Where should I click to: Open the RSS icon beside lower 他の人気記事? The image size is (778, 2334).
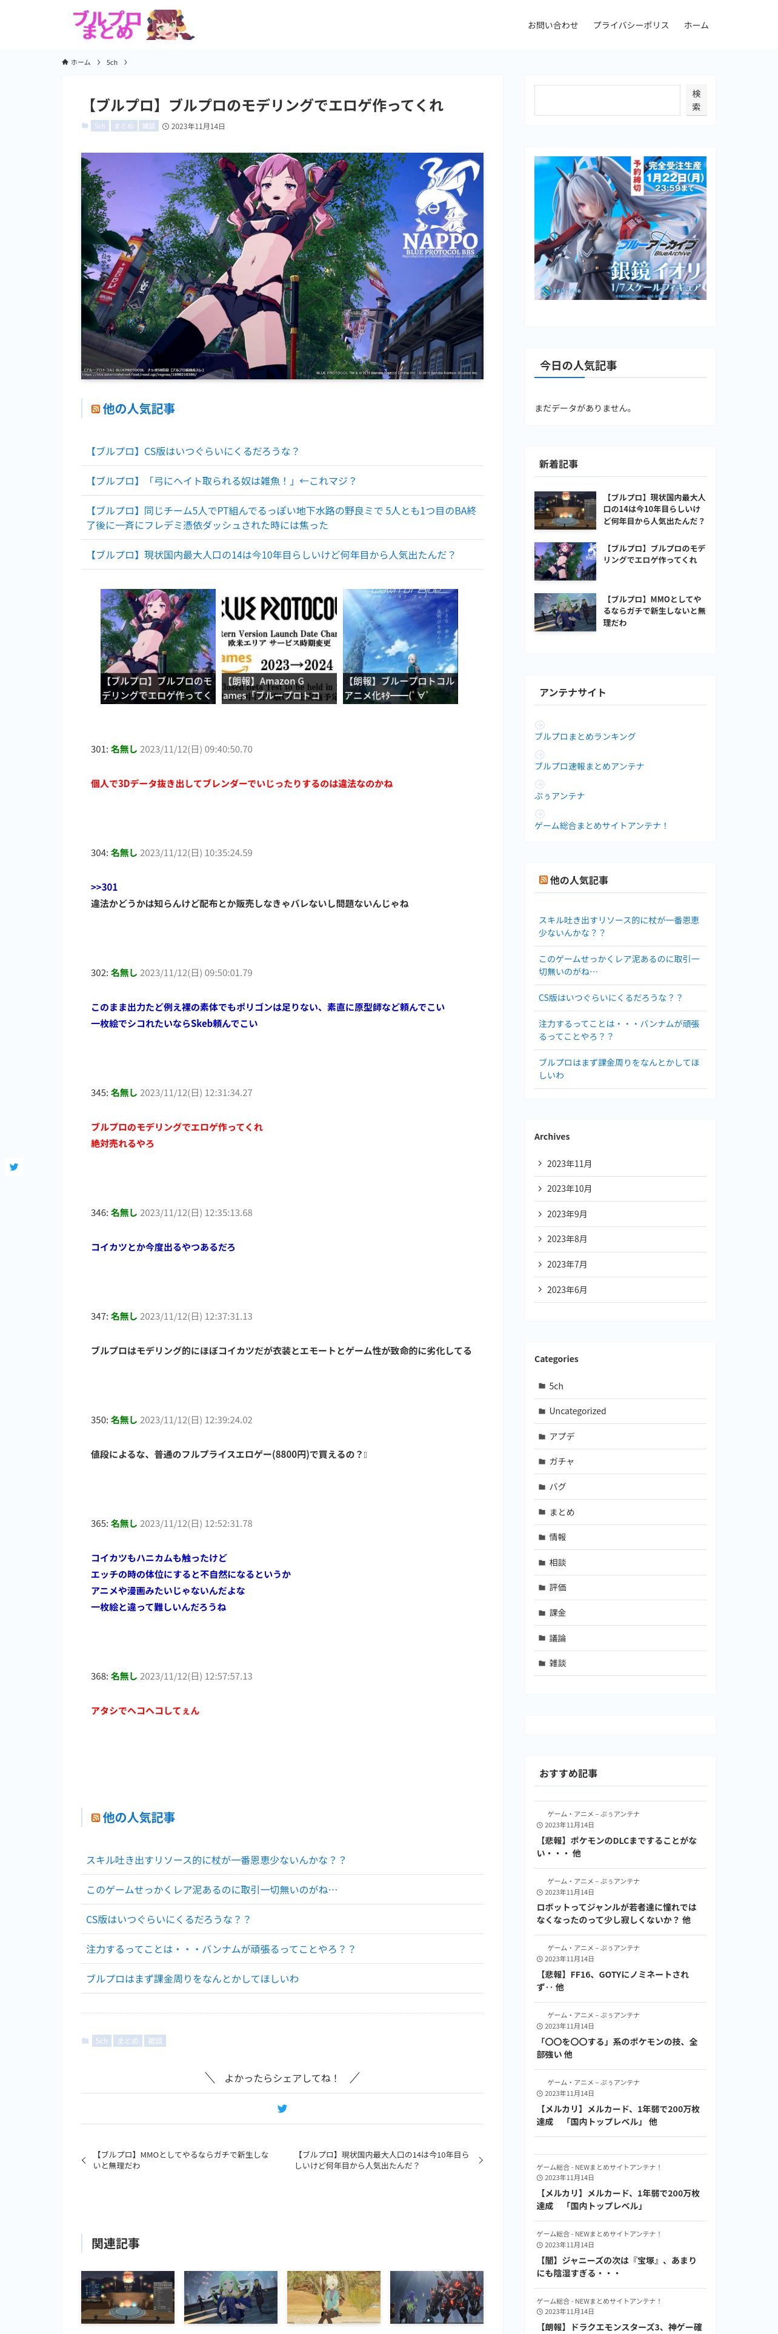pos(95,1818)
